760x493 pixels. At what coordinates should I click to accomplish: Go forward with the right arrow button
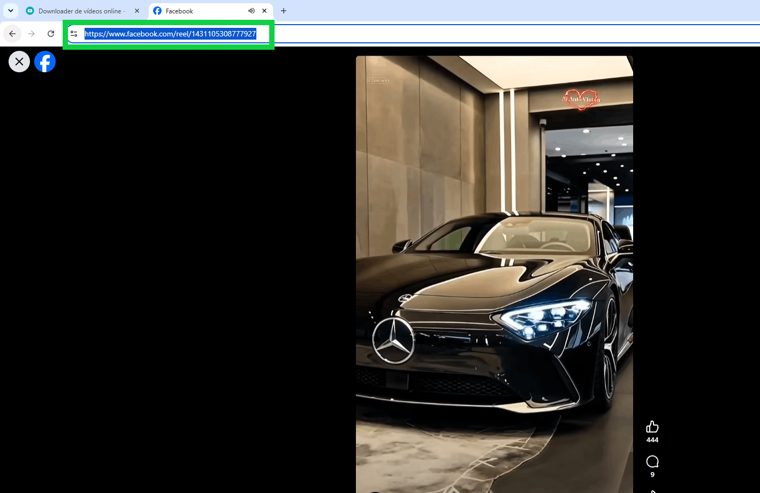click(x=32, y=34)
